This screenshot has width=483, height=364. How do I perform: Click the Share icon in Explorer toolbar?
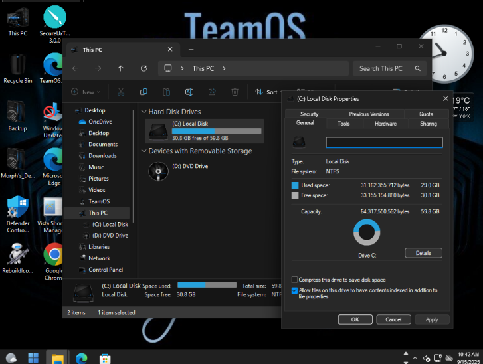click(212, 92)
